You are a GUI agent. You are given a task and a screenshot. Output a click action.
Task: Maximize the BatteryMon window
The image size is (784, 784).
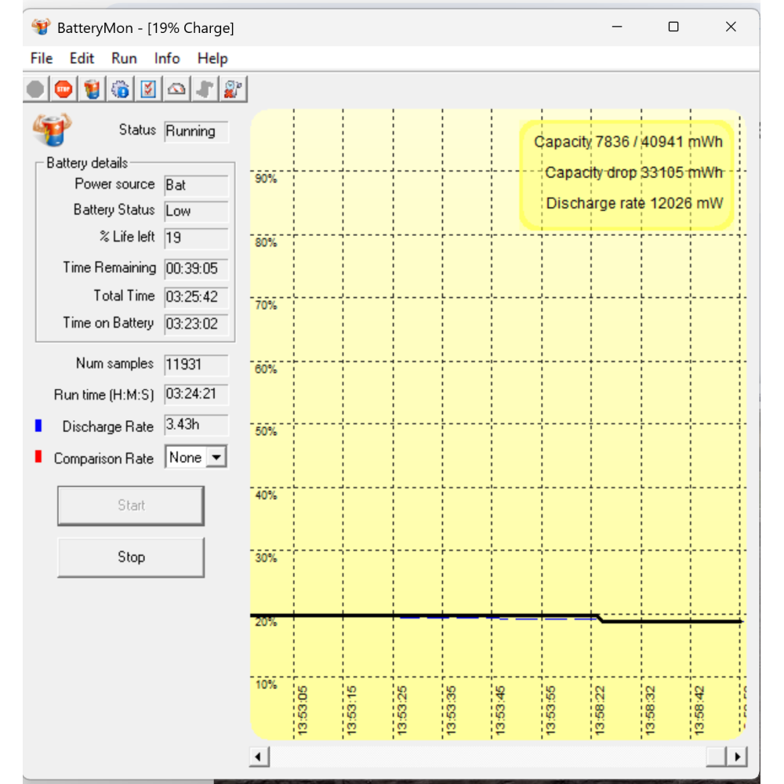(673, 27)
